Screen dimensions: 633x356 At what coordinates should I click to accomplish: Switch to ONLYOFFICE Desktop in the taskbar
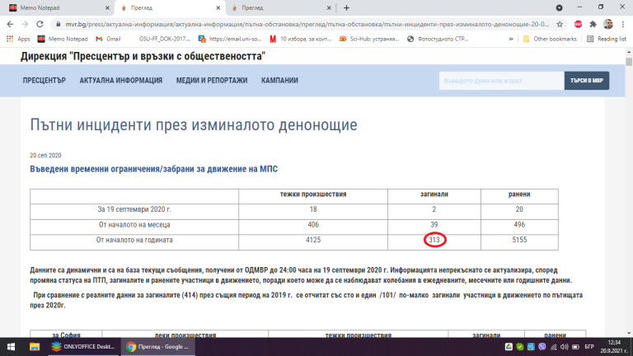coord(79,346)
